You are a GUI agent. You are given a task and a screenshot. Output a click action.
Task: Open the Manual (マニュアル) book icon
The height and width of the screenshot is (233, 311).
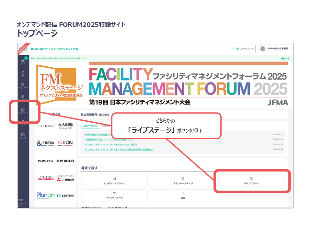[x=23, y=136]
